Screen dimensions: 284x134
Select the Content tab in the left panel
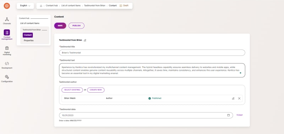click(x=28, y=35)
